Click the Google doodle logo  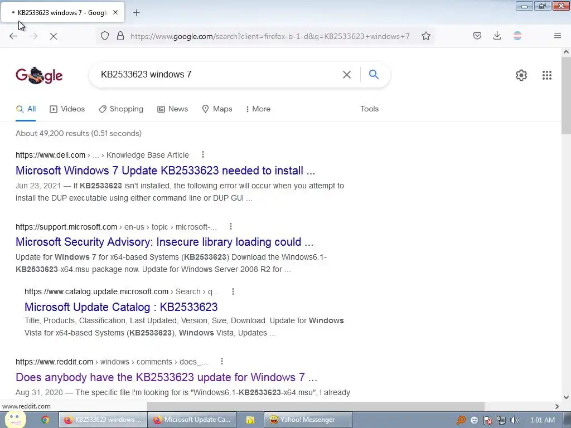point(40,75)
